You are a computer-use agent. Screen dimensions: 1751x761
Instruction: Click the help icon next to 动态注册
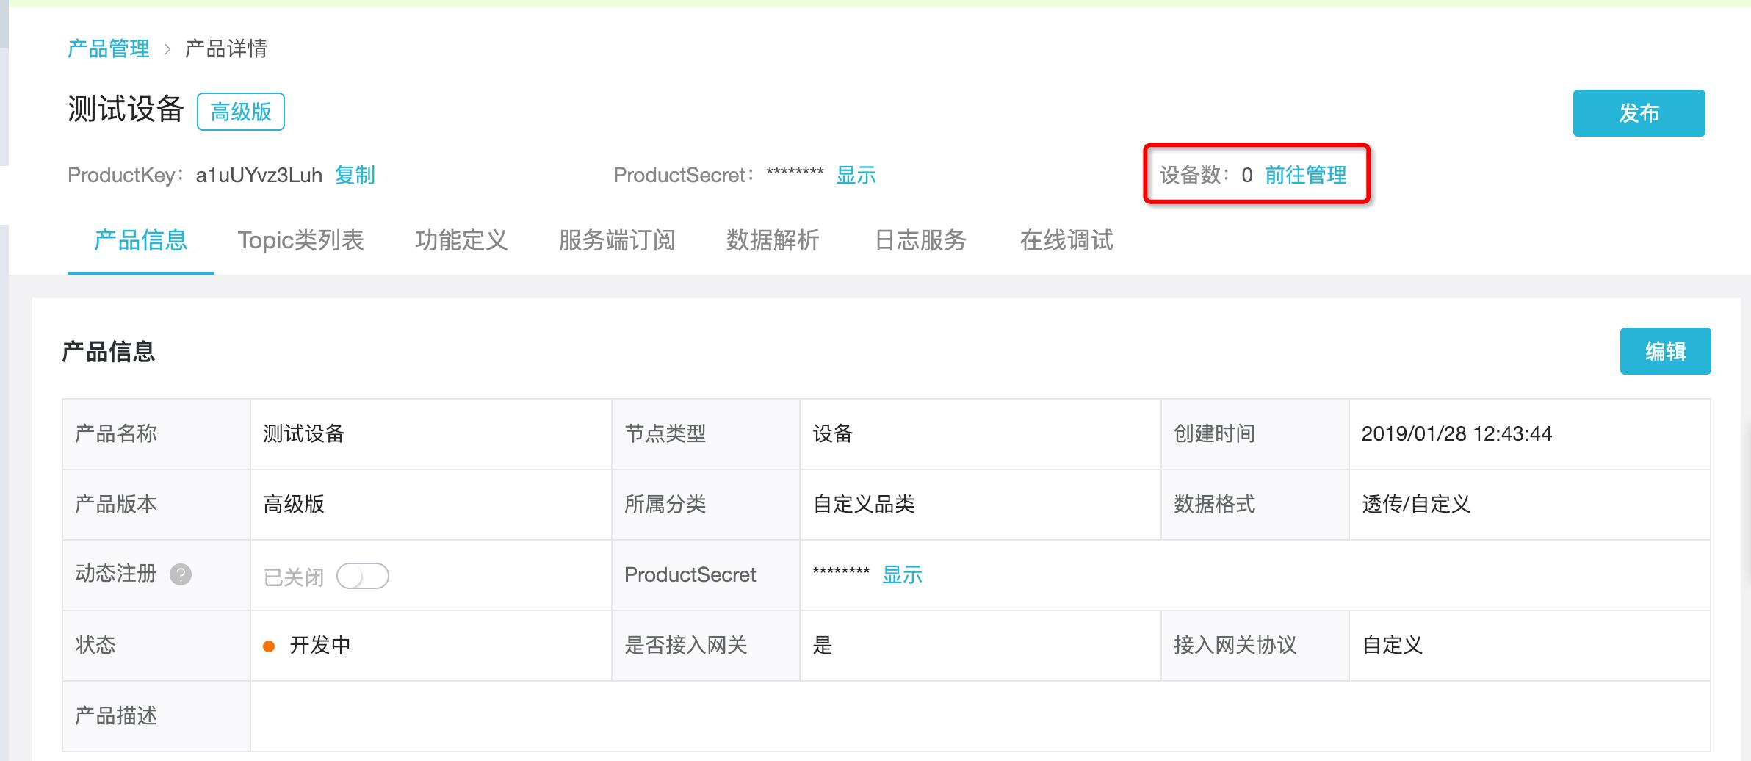tap(181, 575)
